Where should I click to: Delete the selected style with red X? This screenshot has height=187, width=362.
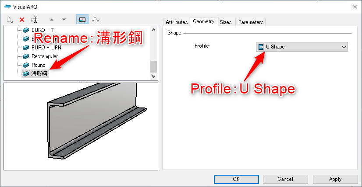22,20
